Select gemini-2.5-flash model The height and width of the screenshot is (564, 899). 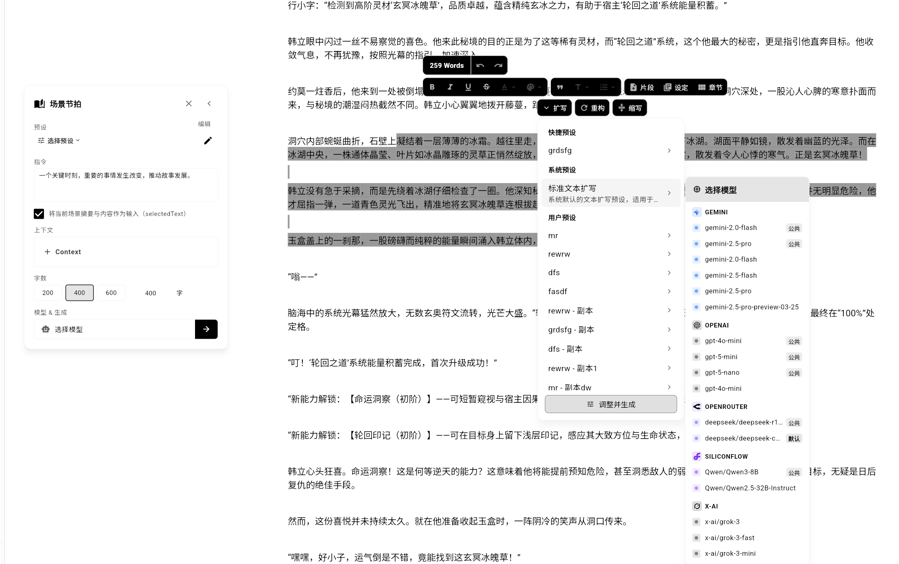(x=747, y=276)
